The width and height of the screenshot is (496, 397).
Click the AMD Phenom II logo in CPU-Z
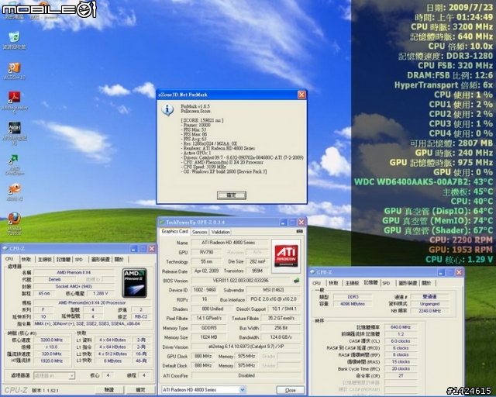pos(134,283)
